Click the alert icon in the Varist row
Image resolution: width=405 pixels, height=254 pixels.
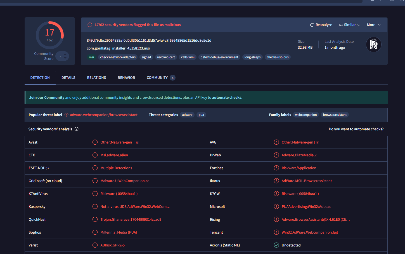(x=95, y=245)
